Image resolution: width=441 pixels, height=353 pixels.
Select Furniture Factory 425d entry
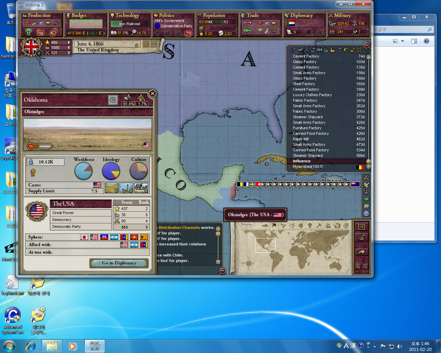[329, 128]
